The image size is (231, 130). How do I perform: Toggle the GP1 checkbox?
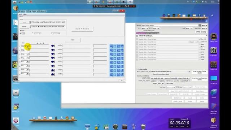(x=200, y=52)
